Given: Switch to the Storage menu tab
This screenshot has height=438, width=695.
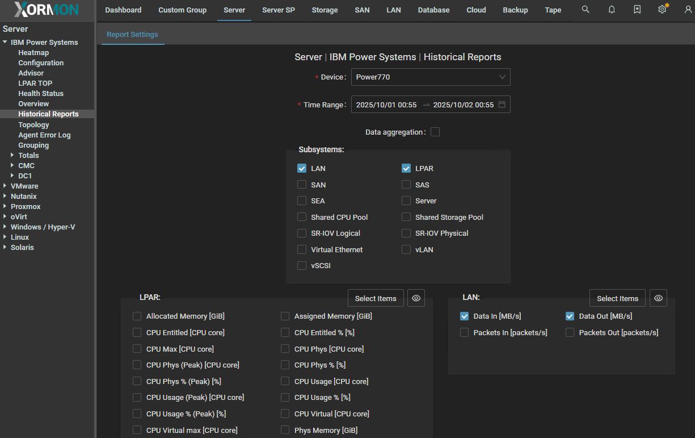Looking at the screenshot, I should tap(325, 10).
